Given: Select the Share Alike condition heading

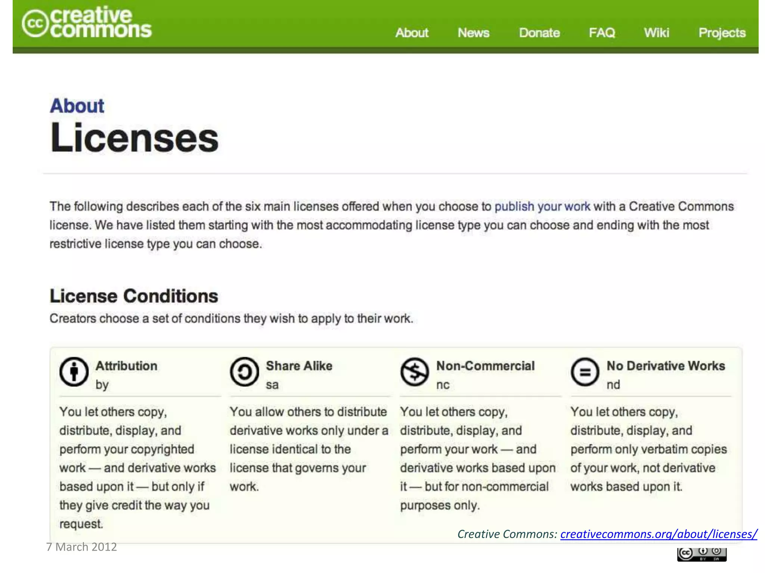Looking at the screenshot, I should click(299, 366).
